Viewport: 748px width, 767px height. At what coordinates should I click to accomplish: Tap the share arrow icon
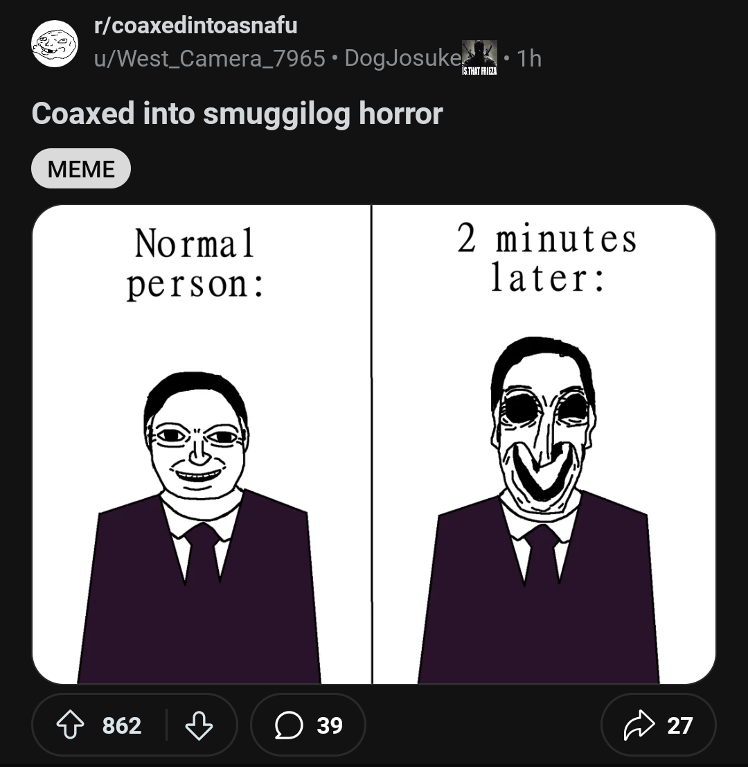click(639, 725)
